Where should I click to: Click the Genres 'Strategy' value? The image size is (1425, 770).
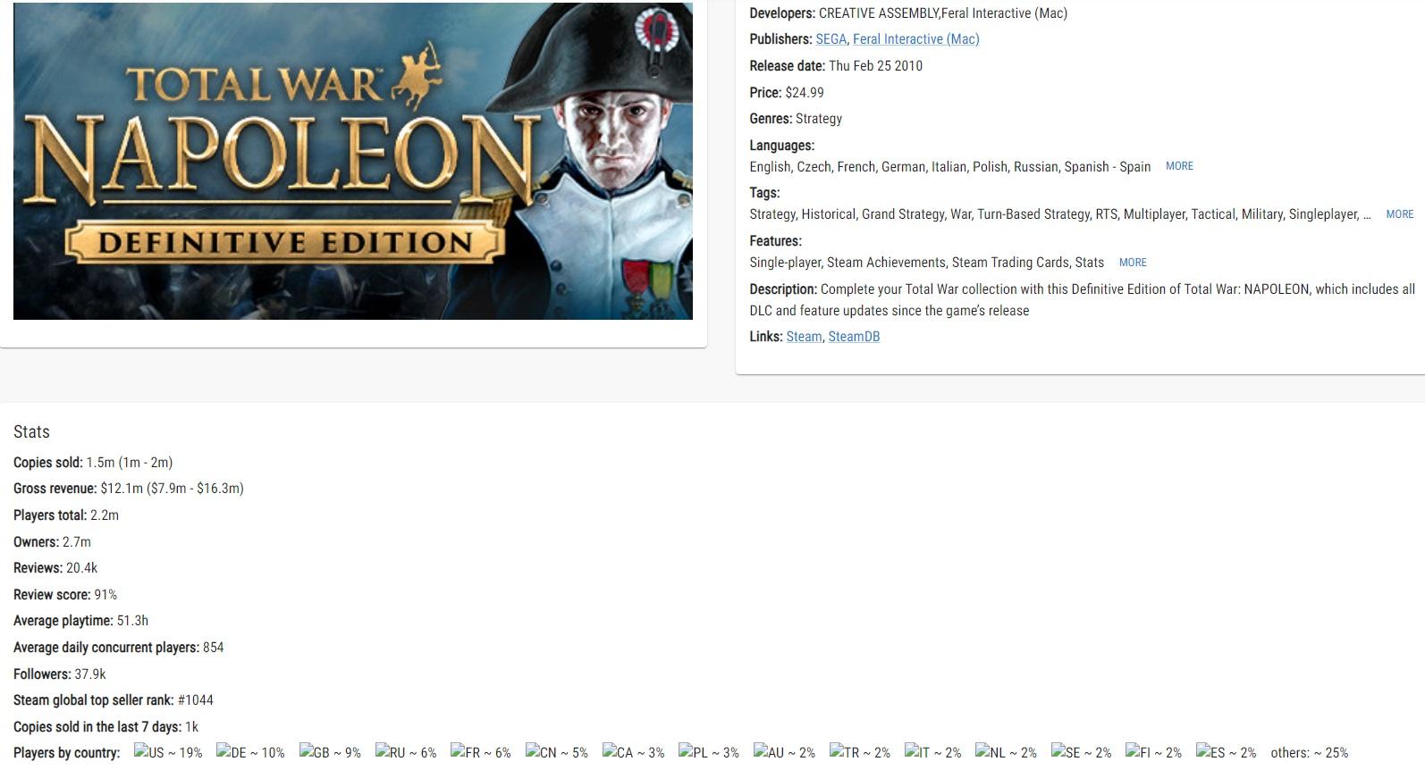(819, 119)
